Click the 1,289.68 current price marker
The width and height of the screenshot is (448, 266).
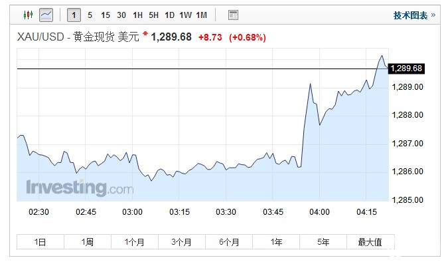click(407, 68)
